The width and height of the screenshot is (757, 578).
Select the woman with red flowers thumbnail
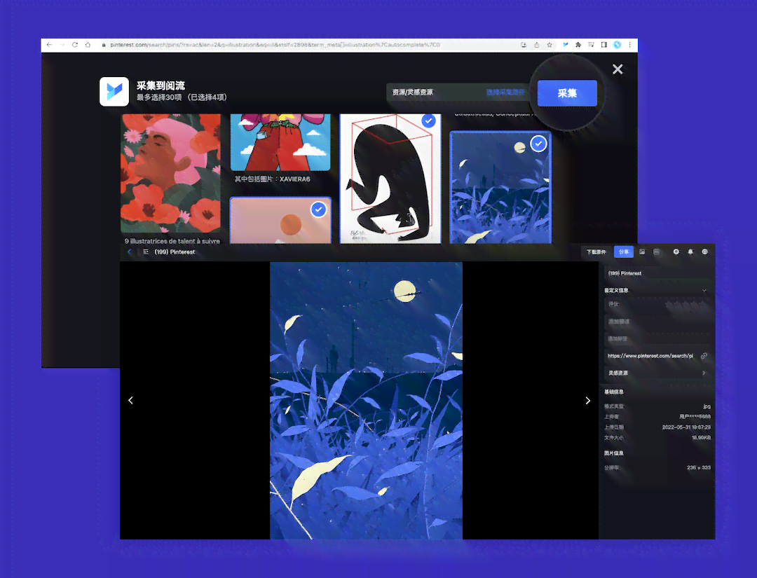(x=170, y=173)
